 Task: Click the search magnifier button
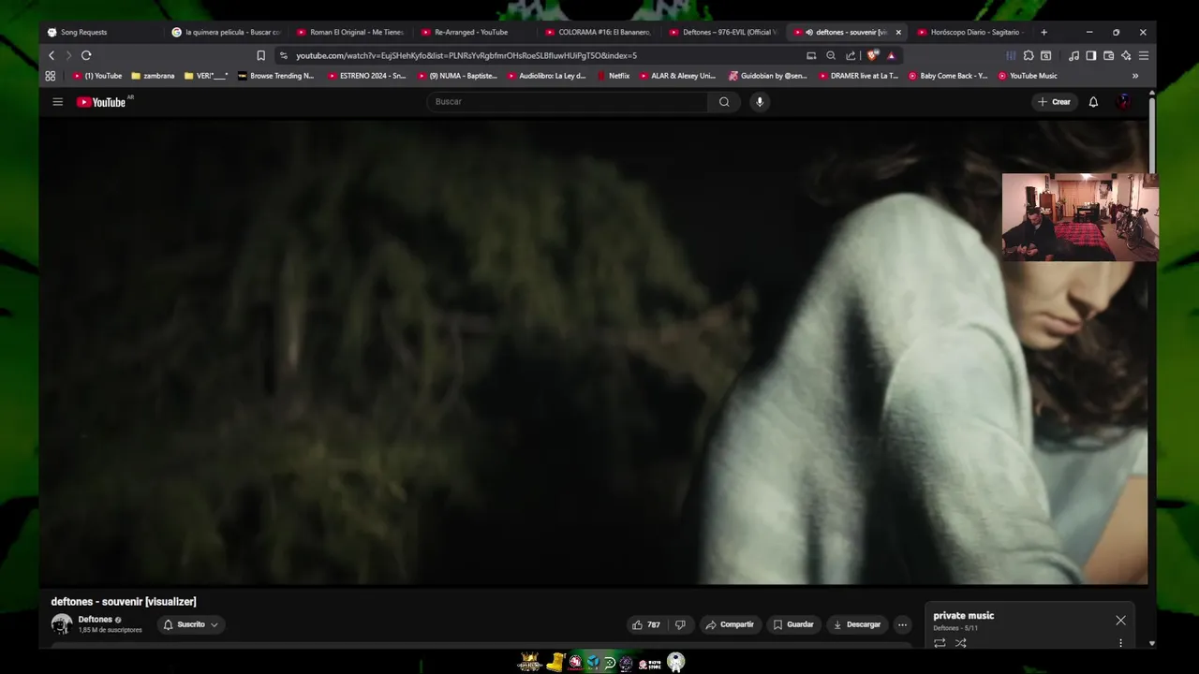724,102
